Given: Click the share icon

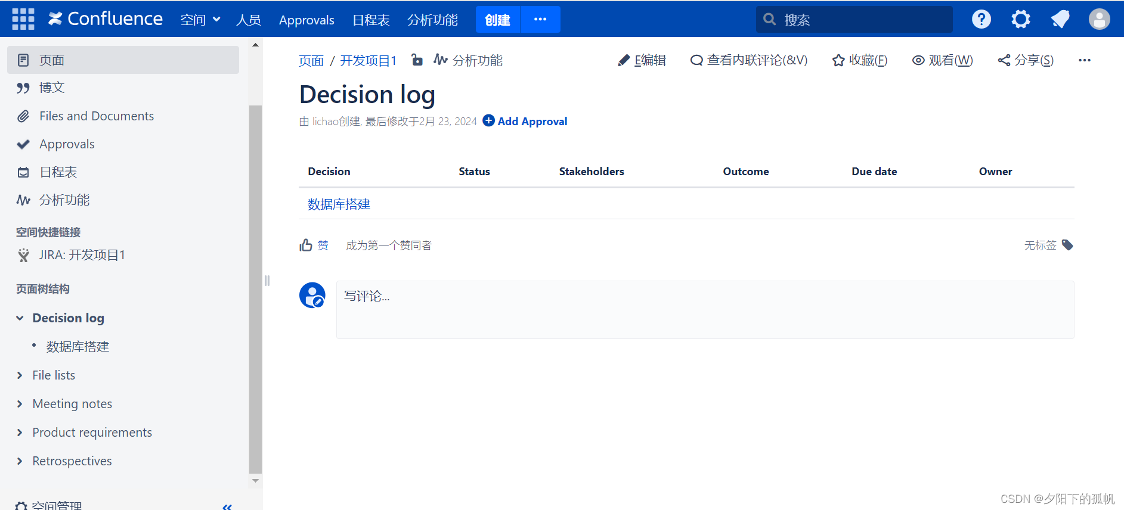Looking at the screenshot, I should point(1004,60).
